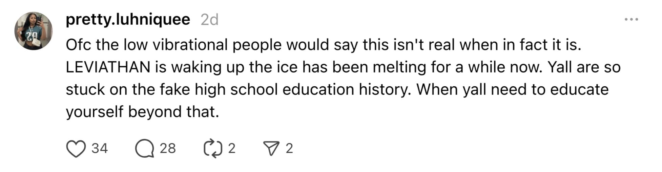Click the repost count beside the arrows

click(232, 149)
